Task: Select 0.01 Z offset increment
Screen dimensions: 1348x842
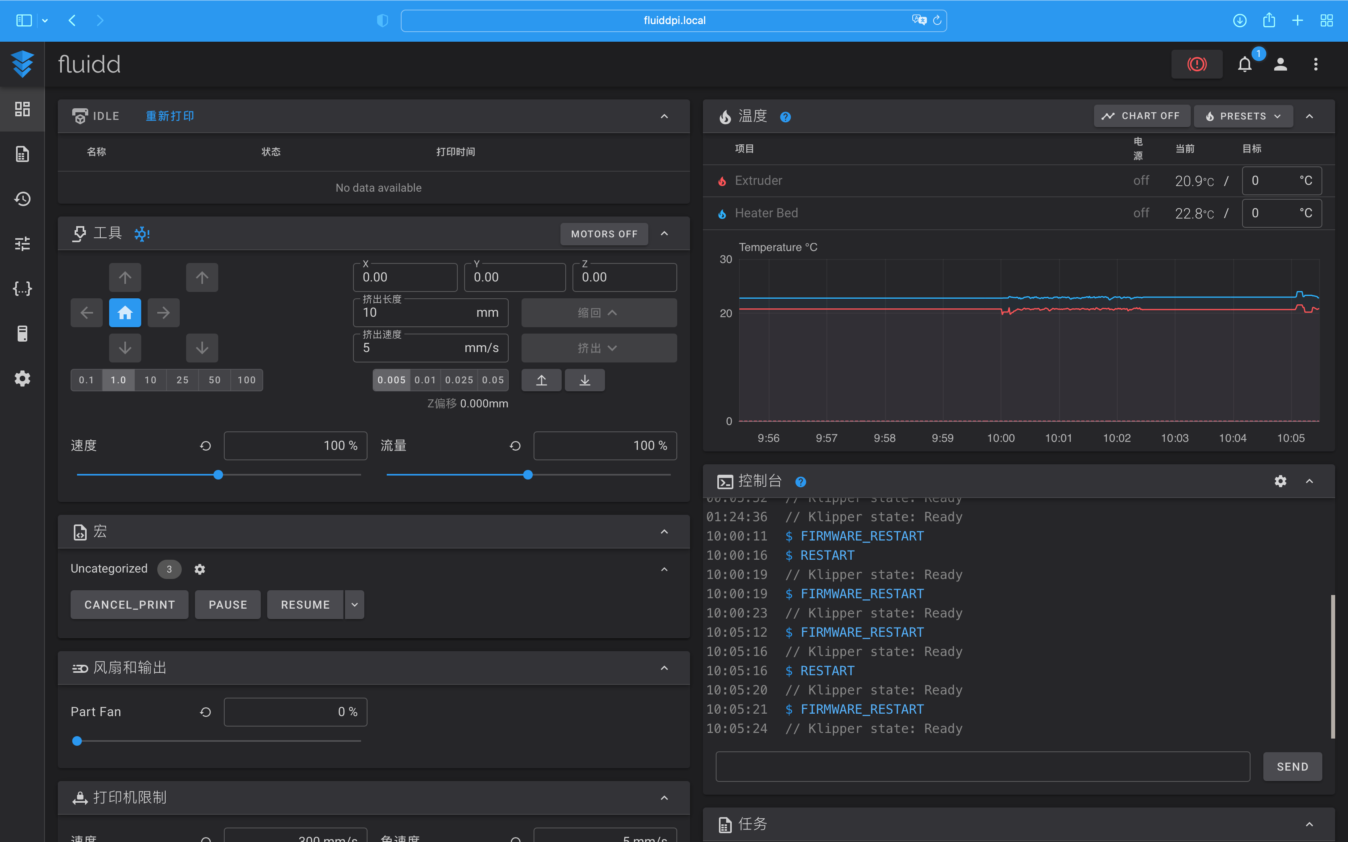Action: tap(425, 380)
